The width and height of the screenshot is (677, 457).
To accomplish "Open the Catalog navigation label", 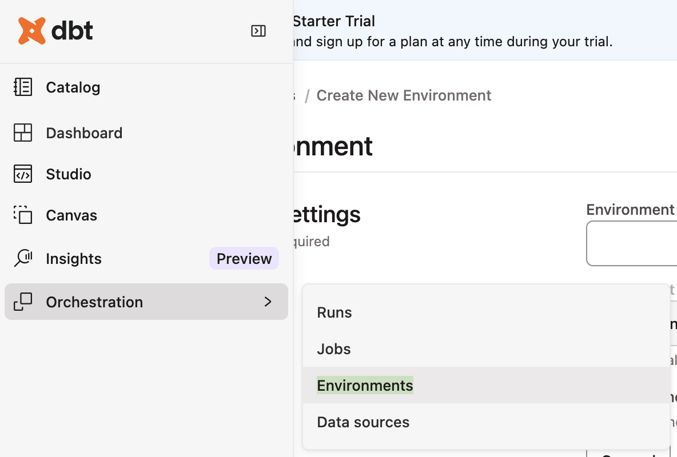I will click(x=73, y=87).
